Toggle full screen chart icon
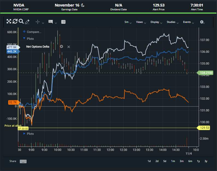The image size is (217, 171). click(x=9, y=21)
